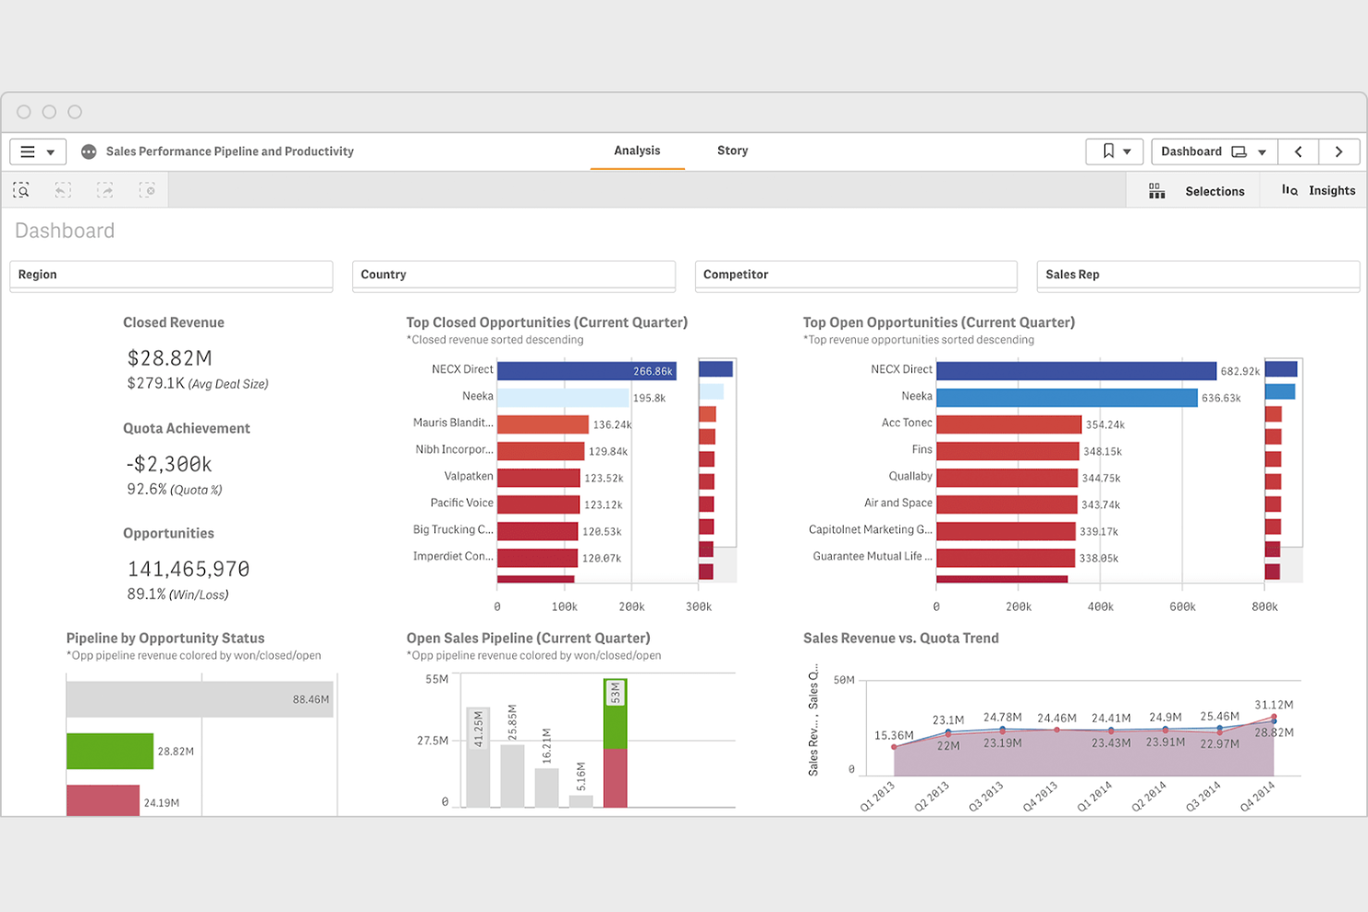Select Neeka bar in Closed Opportunities chart
Viewport: 1368px width, 912px height.
click(x=563, y=397)
